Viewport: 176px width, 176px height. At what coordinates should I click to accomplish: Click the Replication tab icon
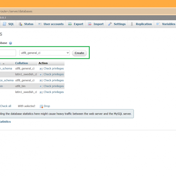132,24
